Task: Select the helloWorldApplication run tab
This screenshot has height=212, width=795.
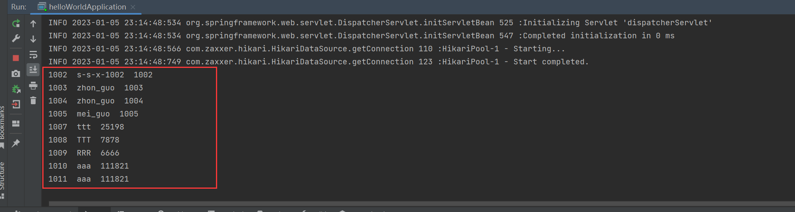Action: (82, 7)
